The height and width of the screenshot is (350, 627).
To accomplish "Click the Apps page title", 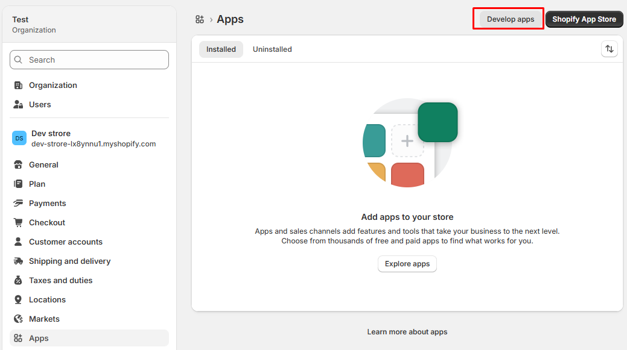I will (x=230, y=19).
